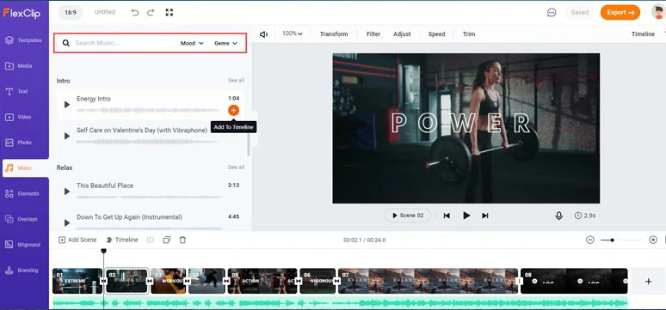This screenshot has height=310, width=666.
Task: Add Energy Intro to the timeline
Action: tap(233, 110)
